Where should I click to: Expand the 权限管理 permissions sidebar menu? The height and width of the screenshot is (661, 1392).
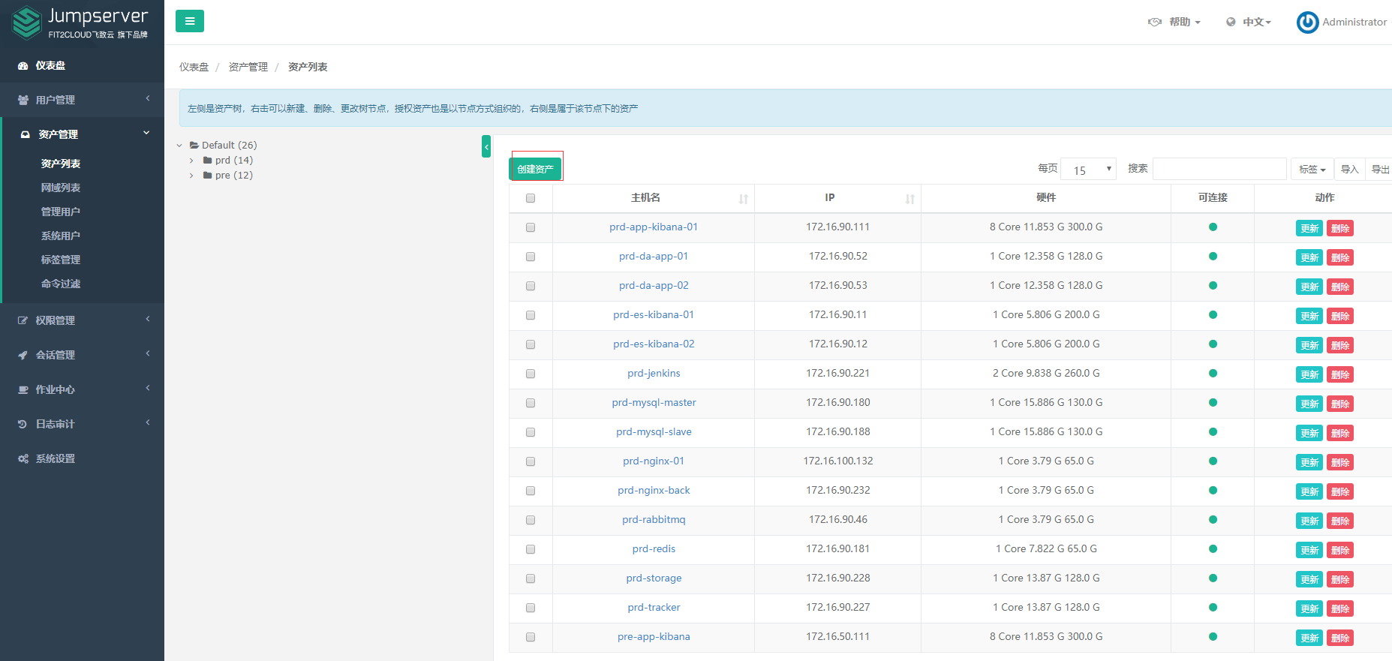[82, 320]
